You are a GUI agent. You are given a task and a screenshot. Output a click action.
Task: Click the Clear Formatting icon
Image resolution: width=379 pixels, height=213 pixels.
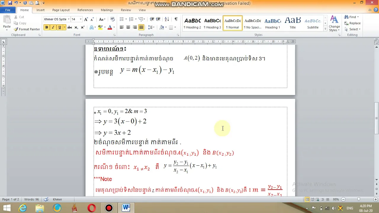coord(113,19)
